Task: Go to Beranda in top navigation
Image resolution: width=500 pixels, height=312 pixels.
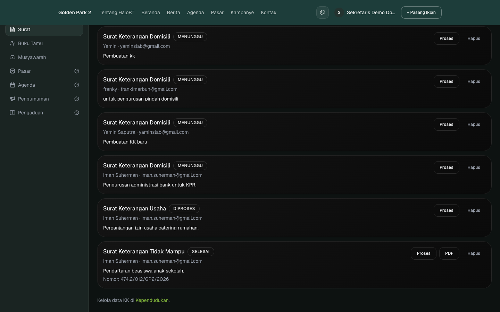Action: click(151, 12)
